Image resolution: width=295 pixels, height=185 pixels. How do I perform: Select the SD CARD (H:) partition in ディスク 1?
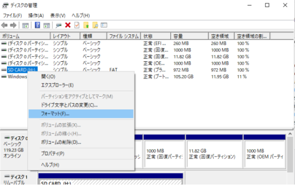[111, 179]
